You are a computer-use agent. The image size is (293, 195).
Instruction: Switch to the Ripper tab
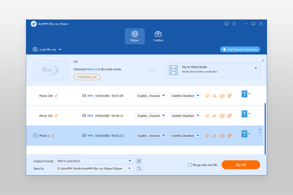coord(135,36)
